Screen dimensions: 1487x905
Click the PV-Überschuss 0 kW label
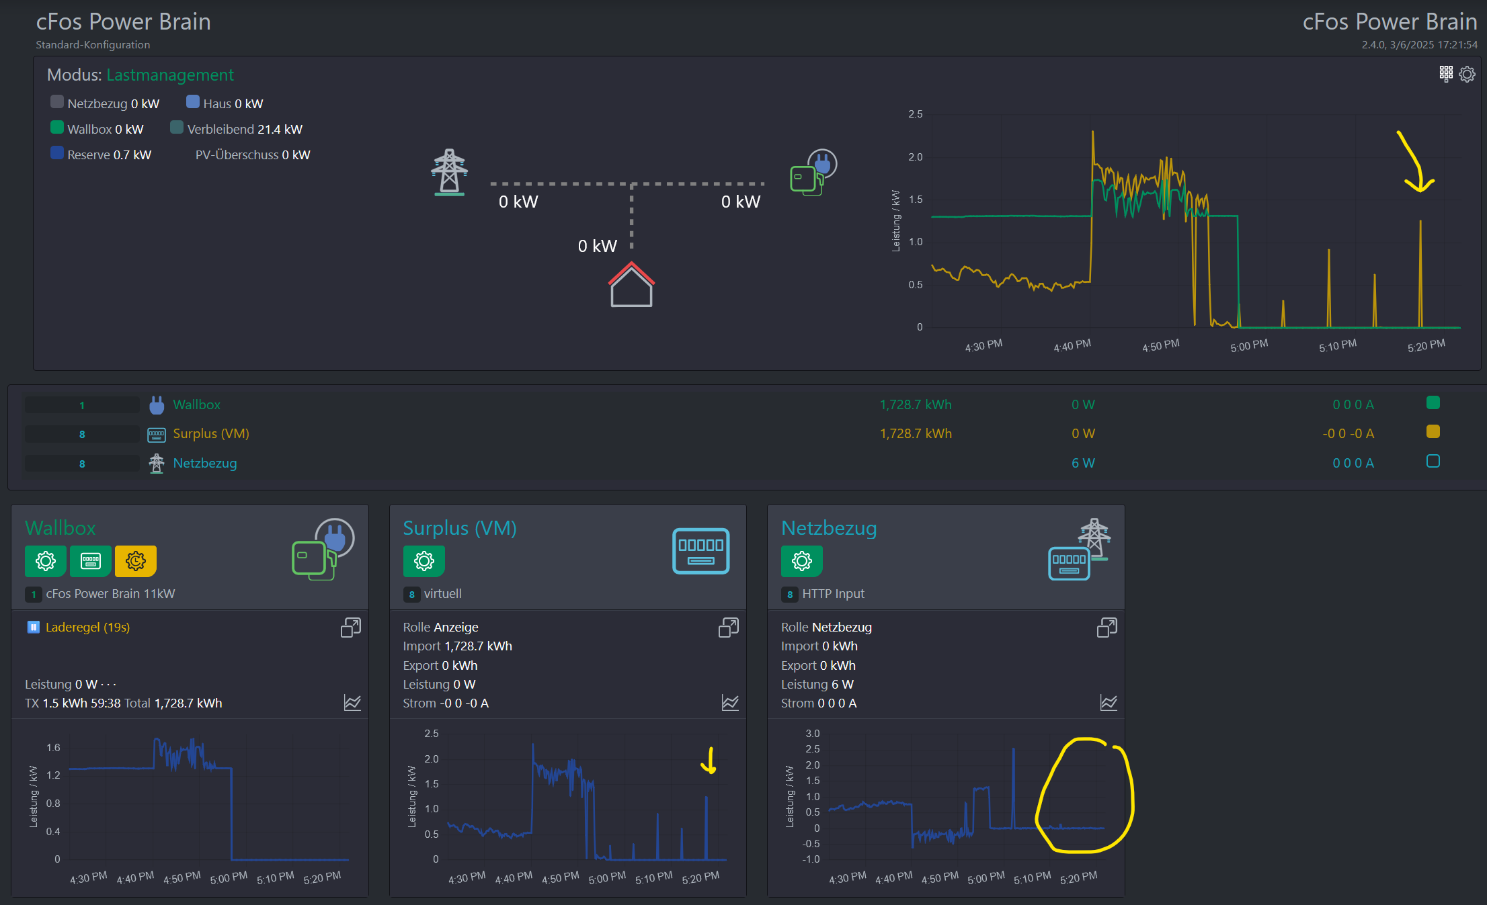253,155
